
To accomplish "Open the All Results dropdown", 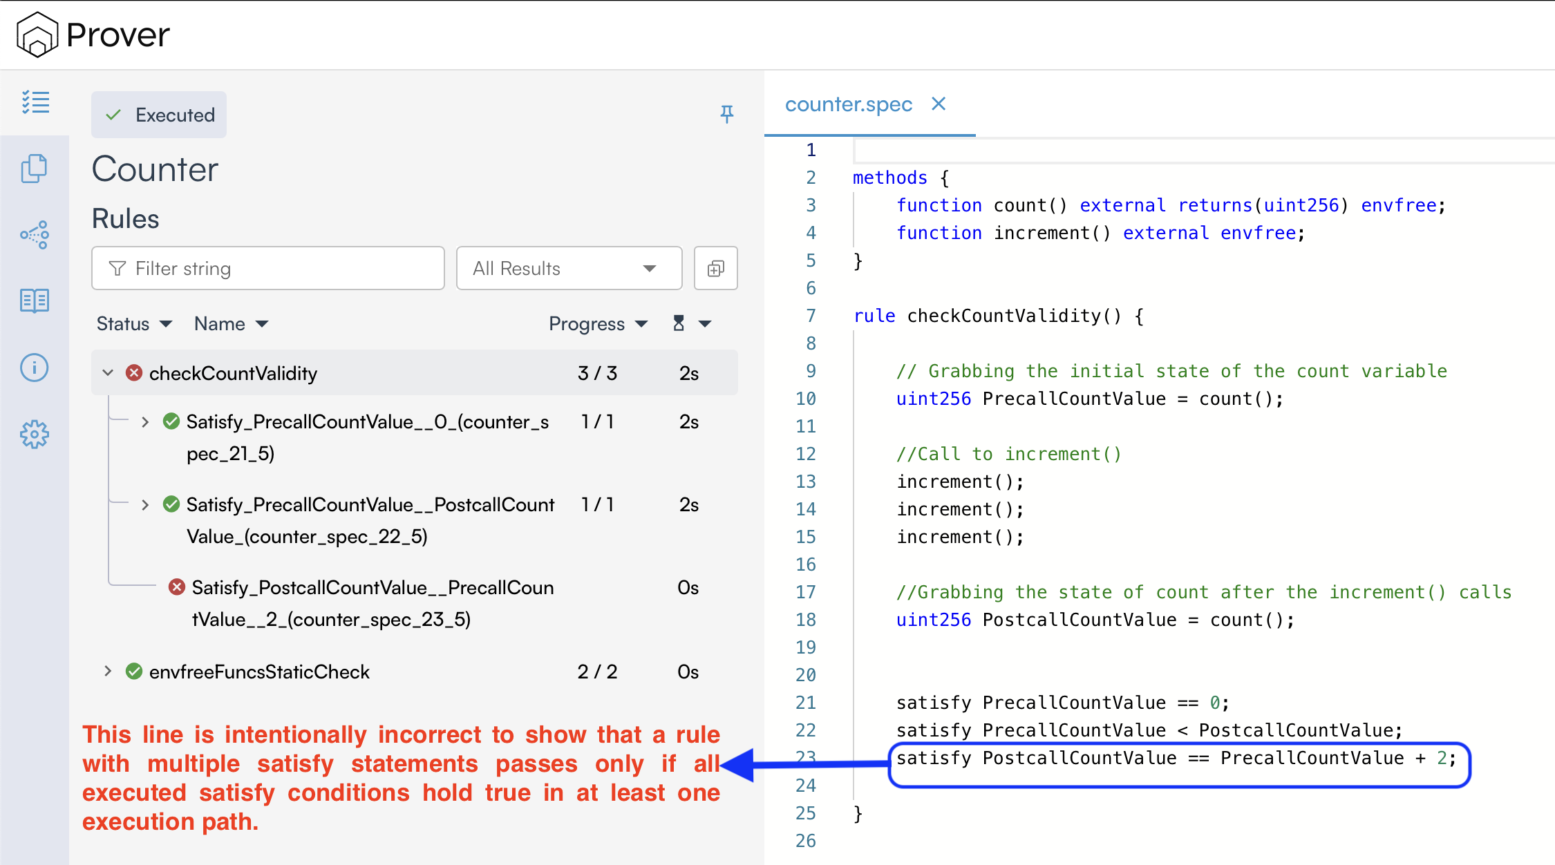I will [568, 268].
